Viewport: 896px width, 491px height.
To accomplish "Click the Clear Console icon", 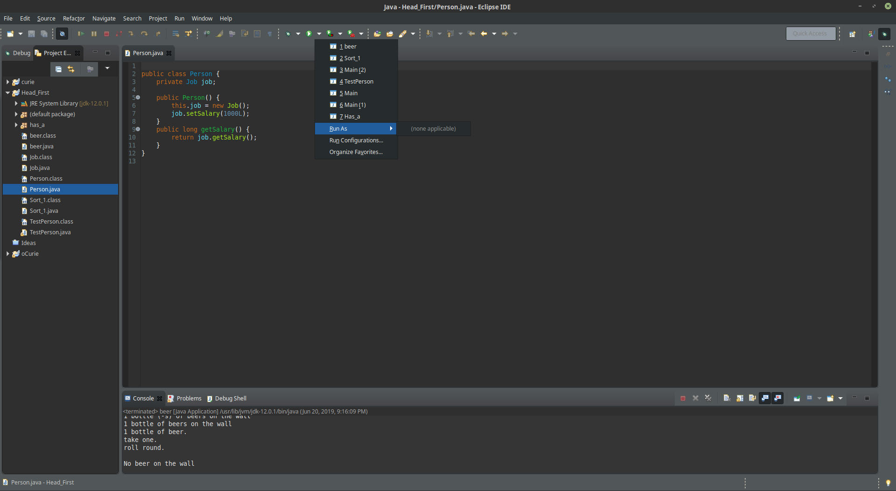I will [x=727, y=398].
